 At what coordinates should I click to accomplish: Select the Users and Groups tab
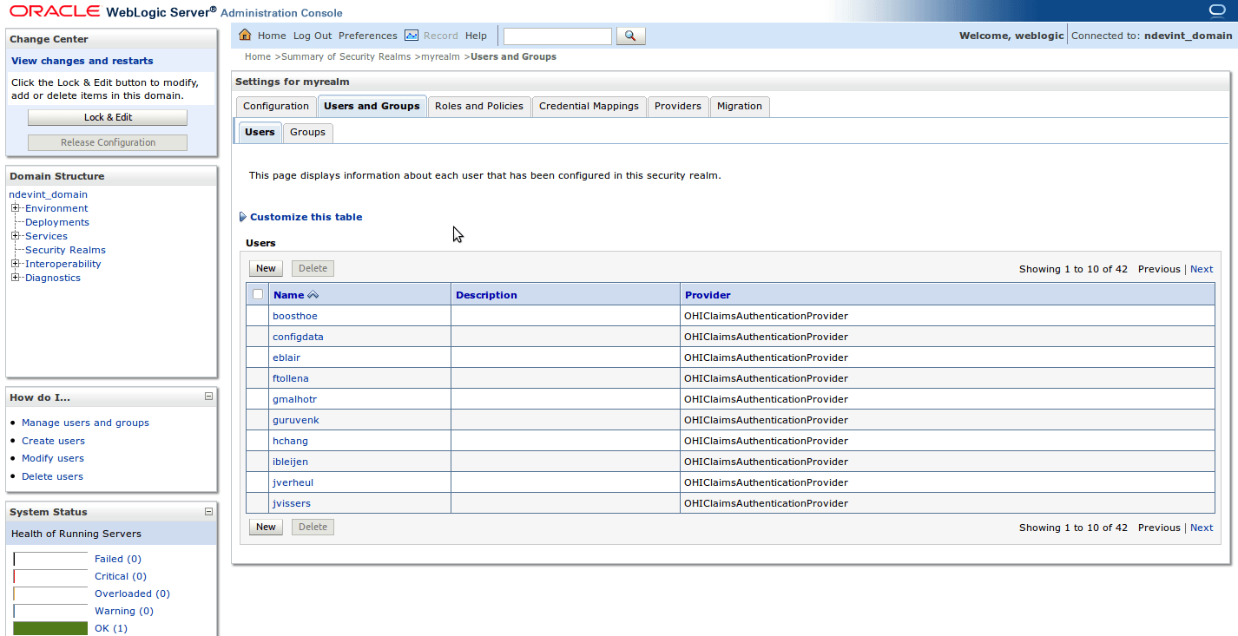pos(372,106)
